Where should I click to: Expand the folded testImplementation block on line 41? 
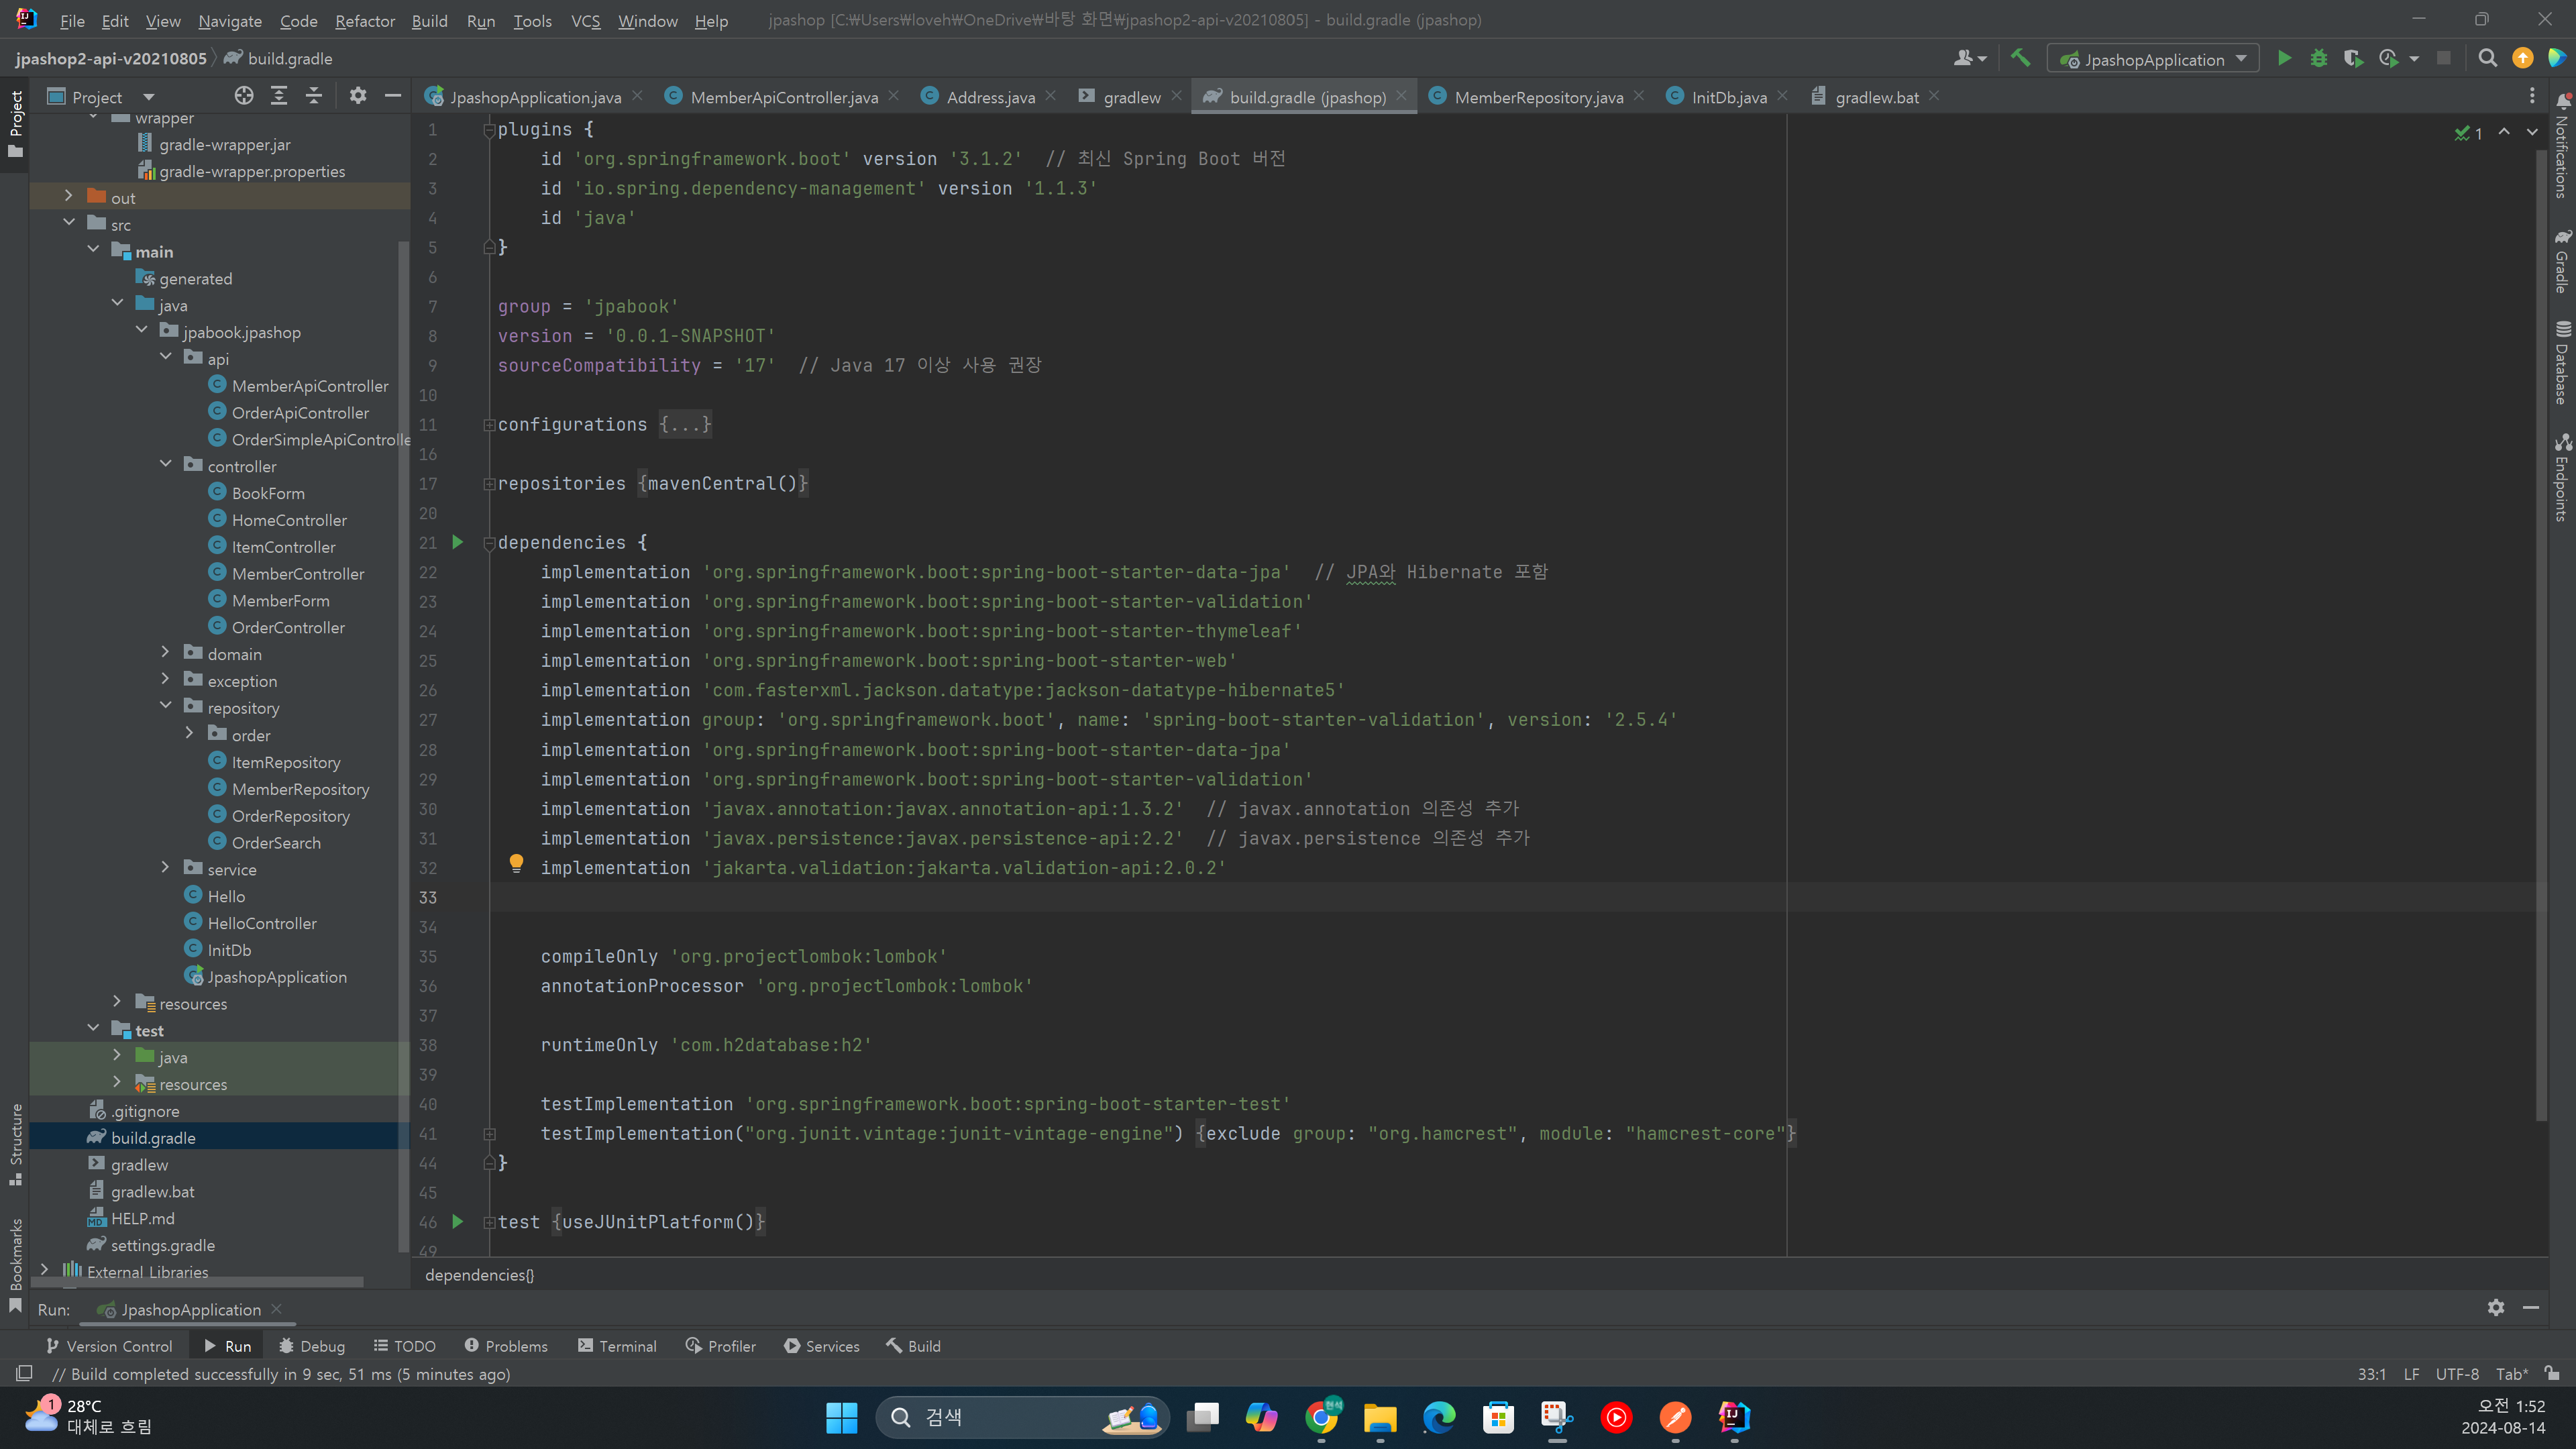[490, 1134]
